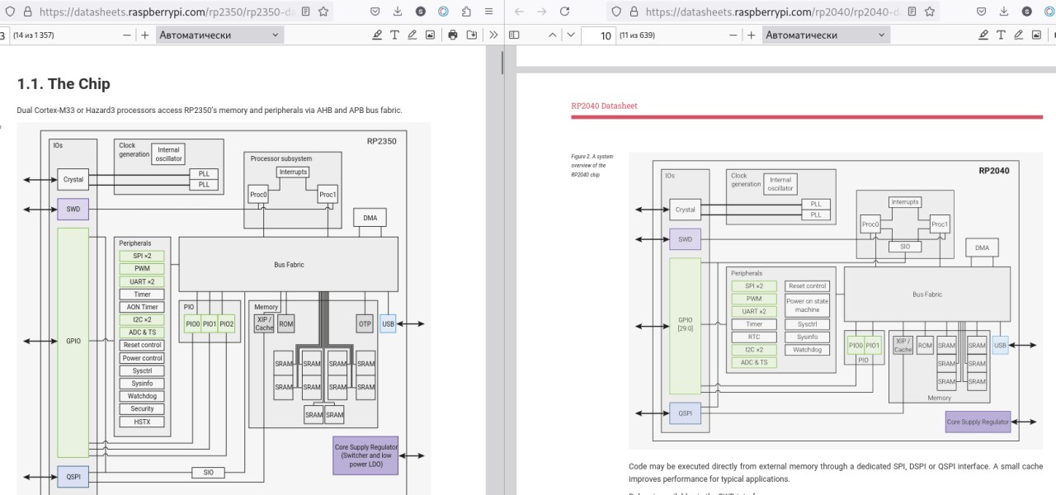The width and height of the screenshot is (1056, 495).
Task: Open zoom level dropdown in RP2350 PDF toolbar
Action: point(219,35)
